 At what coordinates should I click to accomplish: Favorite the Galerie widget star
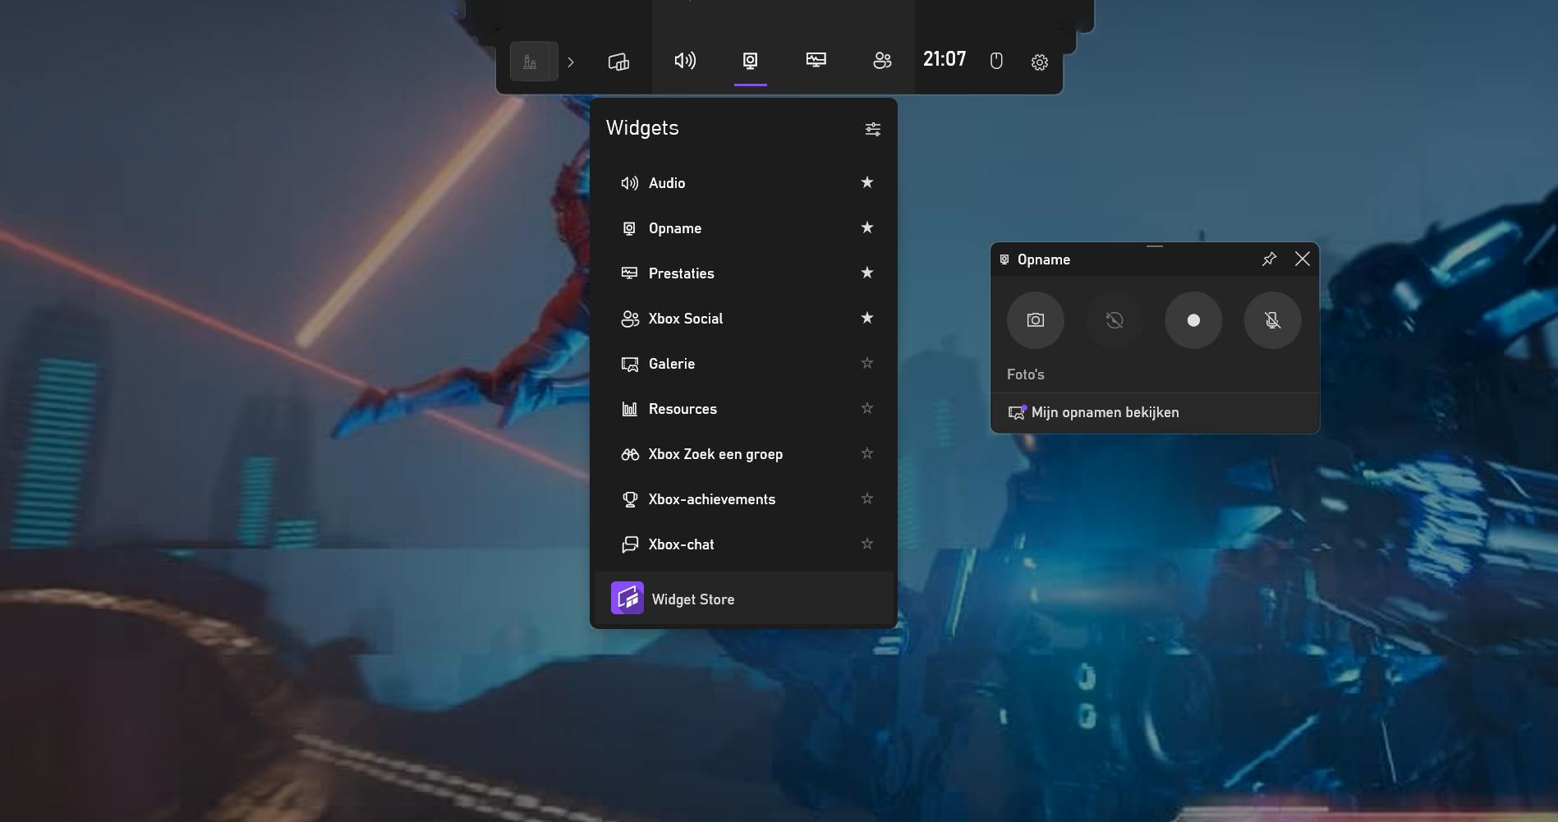[867, 363]
